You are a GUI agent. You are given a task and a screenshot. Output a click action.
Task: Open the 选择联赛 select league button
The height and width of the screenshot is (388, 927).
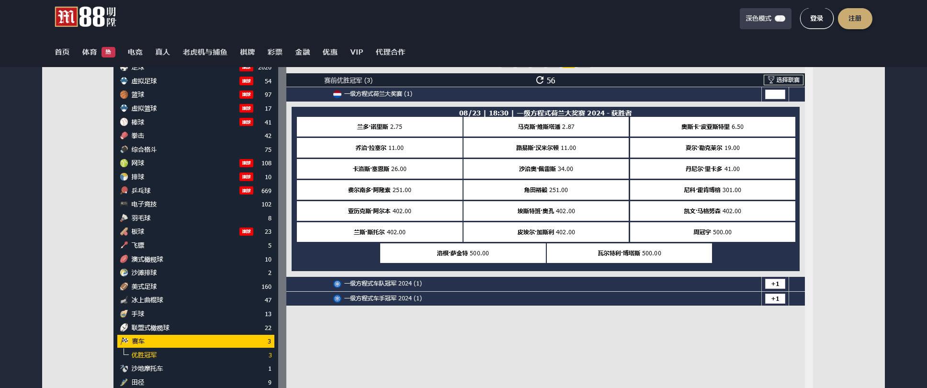[784, 80]
